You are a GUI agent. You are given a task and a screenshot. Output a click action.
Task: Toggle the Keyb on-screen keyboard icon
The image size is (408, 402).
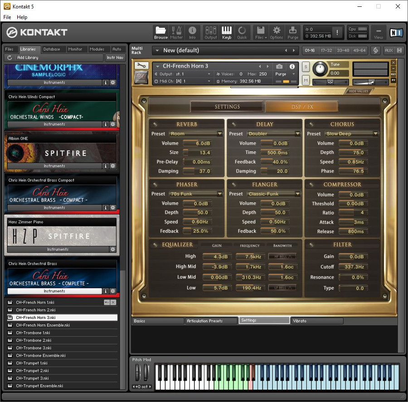226,33
